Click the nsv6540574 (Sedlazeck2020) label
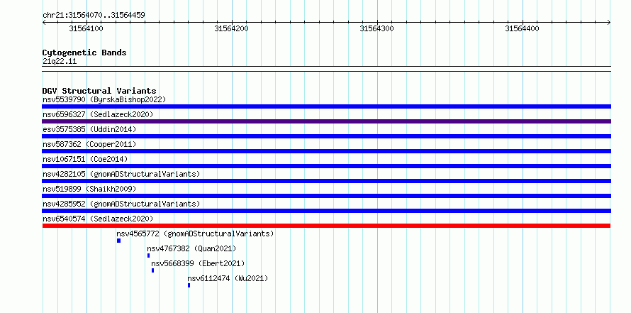 click(98, 219)
